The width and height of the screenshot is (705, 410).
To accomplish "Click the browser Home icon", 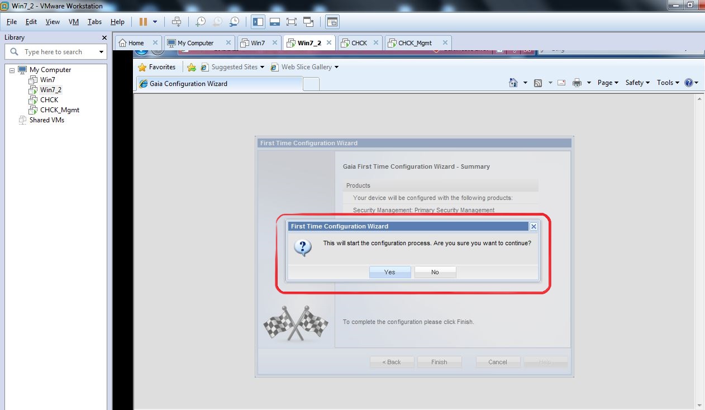I will pyautogui.click(x=513, y=83).
